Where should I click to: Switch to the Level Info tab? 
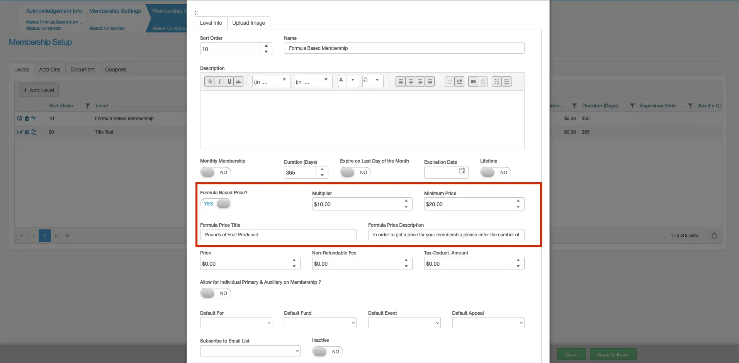tap(211, 23)
